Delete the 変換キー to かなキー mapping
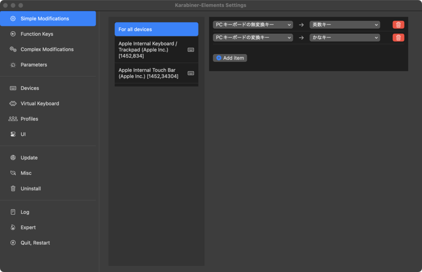Image resolution: width=422 pixels, height=272 pixels. point(398,38)
